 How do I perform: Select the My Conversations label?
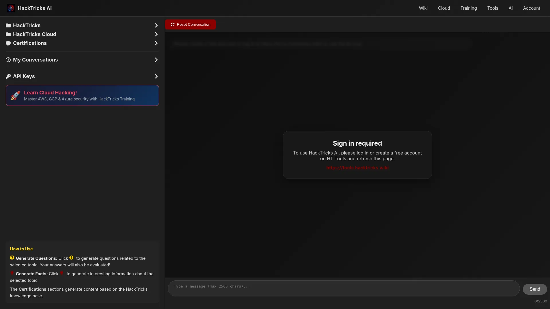pyautogui.click(x=35, y=60)
